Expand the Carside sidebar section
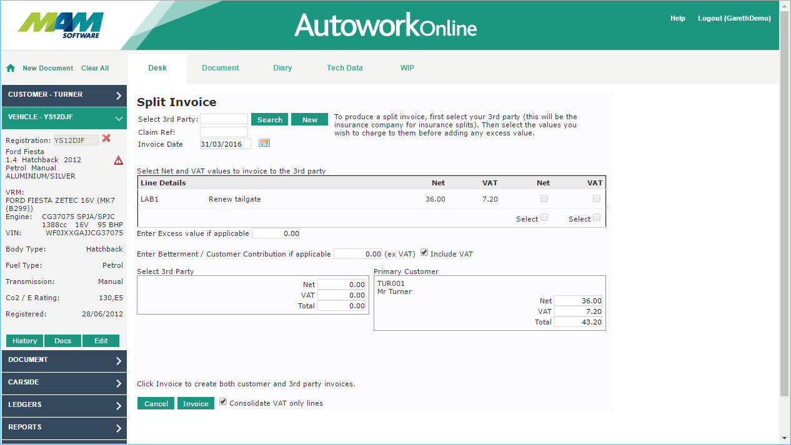791x445 pixels. click(64, 383)
